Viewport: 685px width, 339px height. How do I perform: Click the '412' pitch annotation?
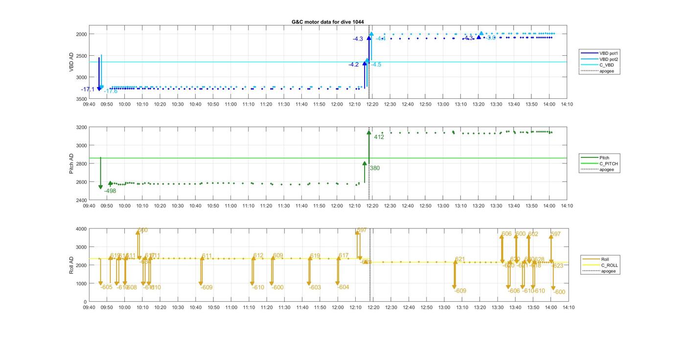[379, 137]
